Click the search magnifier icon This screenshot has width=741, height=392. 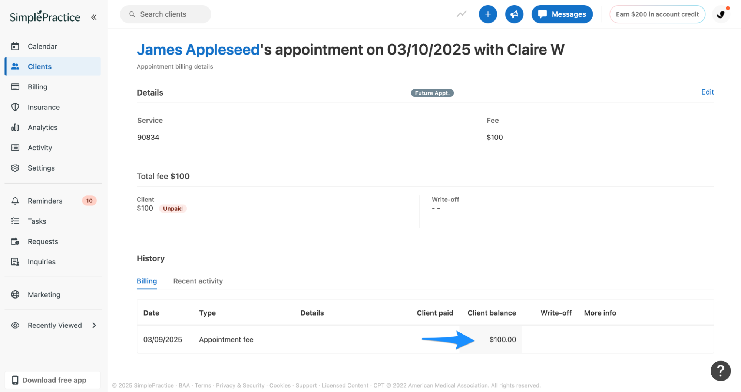click(132, 14)
